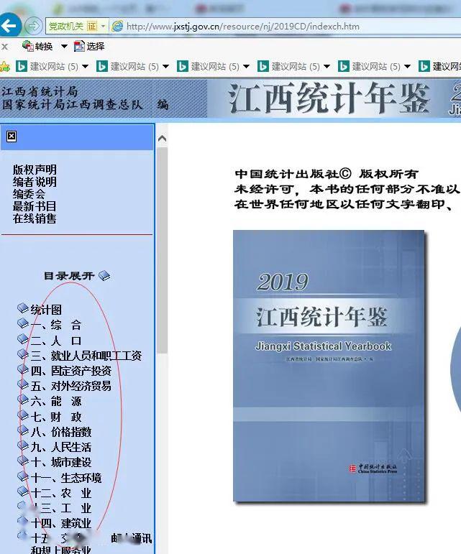This screenshot has height=554, width=461.
Task: Open the 八、价格指数 chapter
Action: 61,432
